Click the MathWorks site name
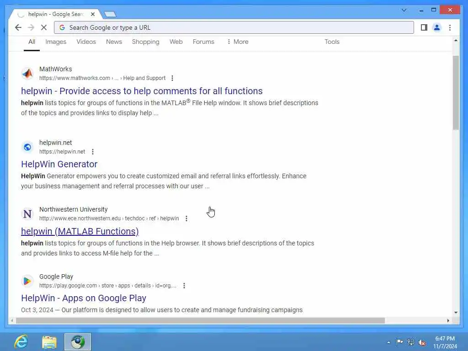 pyautogui.click(x=55, y=69)
